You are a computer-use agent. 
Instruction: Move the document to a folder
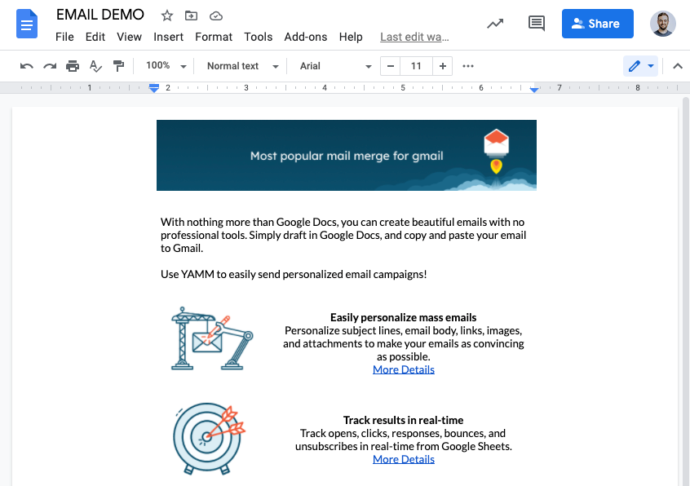(x=191, y=15)
